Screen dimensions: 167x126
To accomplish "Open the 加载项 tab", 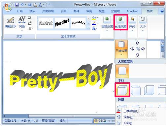I will [116, 11].
